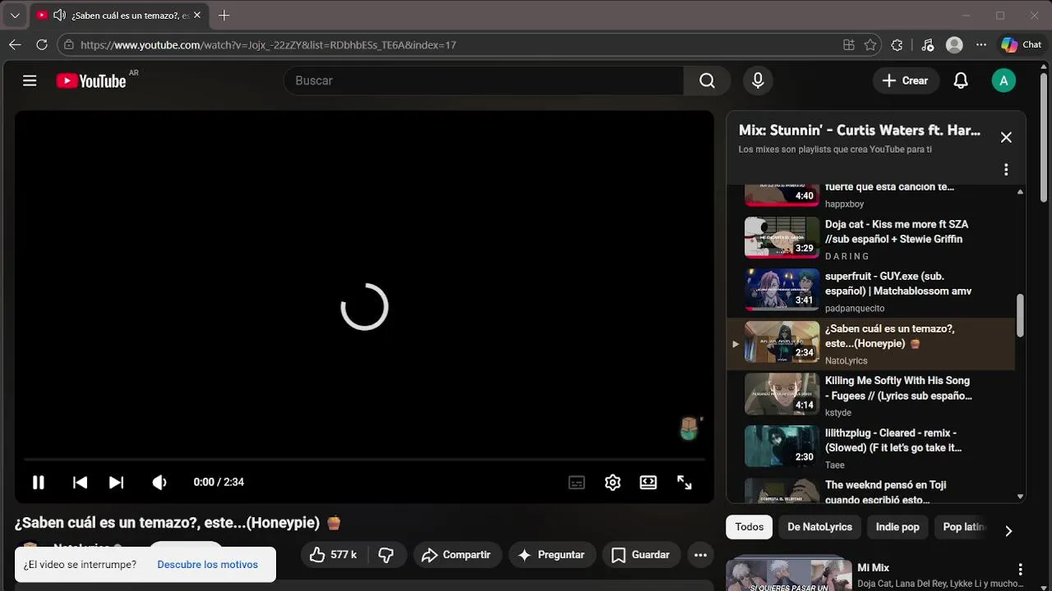Select the De NatoLyrics chip
Image resolution: width=1052 pixels, height=591 pixels.
point(819,527)
